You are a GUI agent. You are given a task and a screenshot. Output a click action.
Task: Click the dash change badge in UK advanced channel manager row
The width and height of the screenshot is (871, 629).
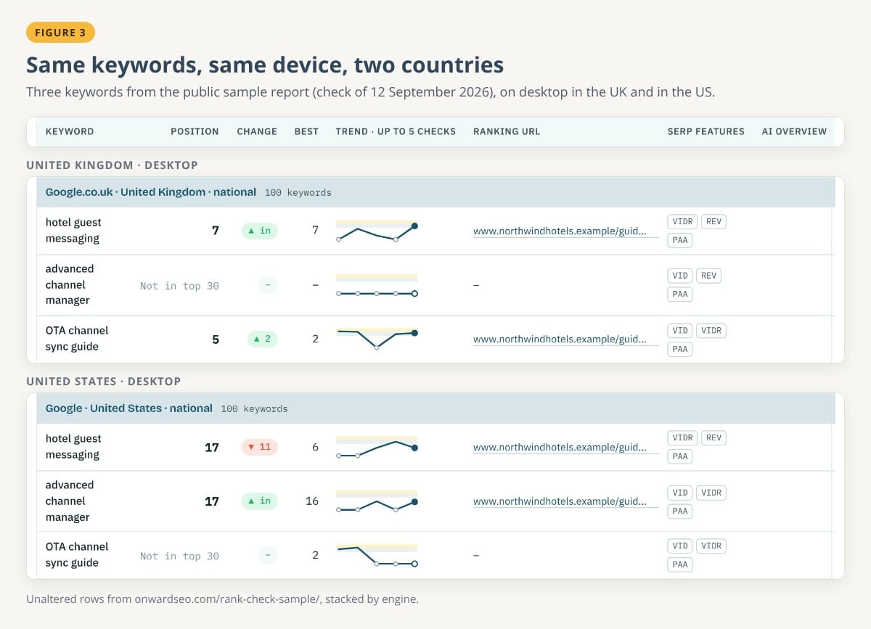(268, 285)
